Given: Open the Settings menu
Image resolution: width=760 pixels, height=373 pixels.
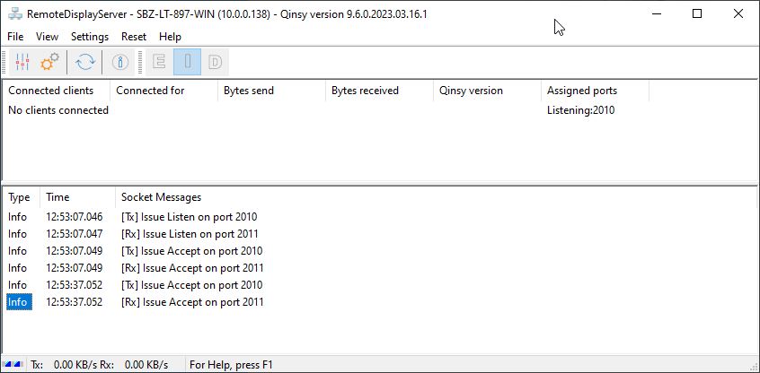Looking at the screenshot, I should [x=90, y=37].
